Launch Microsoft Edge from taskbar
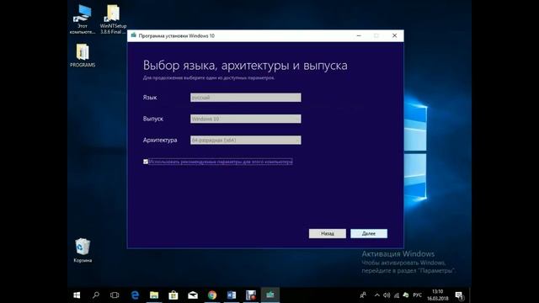This screenshot has width=539, height=303. (x=135, y=295)
